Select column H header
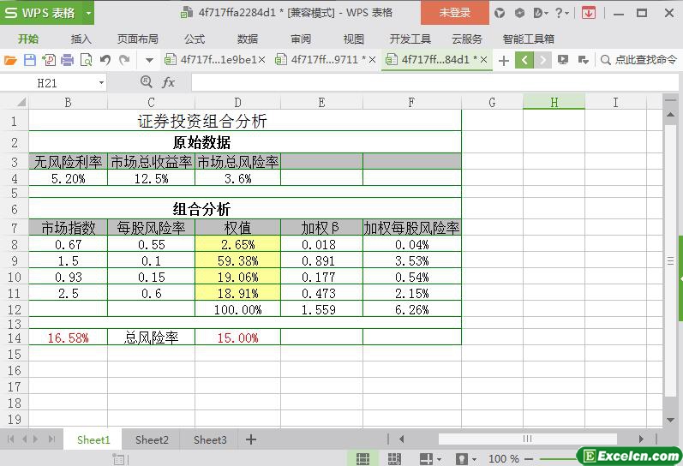 (554, 102)
